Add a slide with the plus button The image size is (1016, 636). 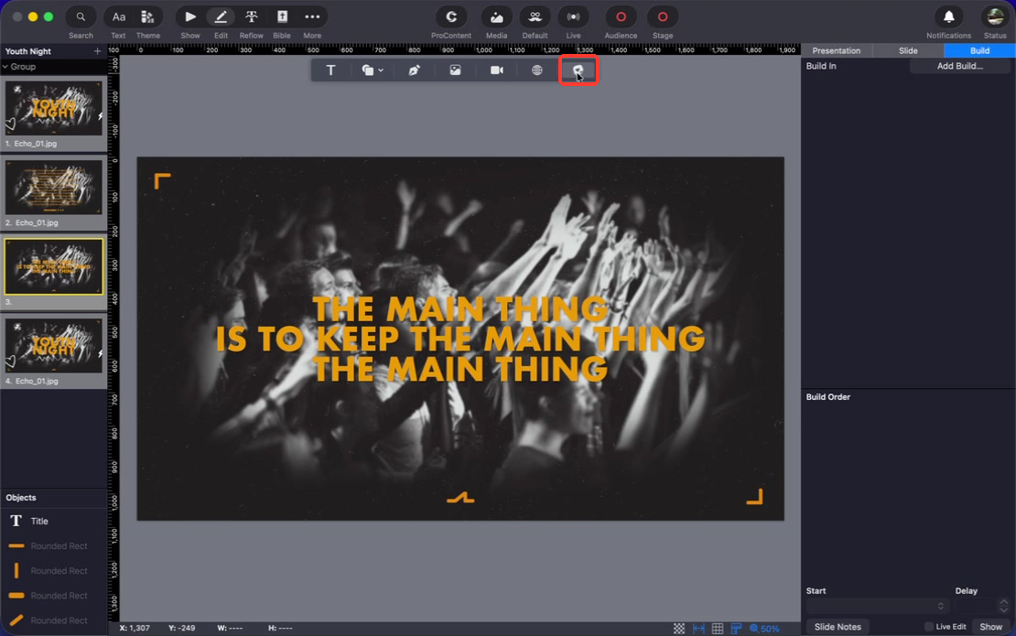click(97, 50)
